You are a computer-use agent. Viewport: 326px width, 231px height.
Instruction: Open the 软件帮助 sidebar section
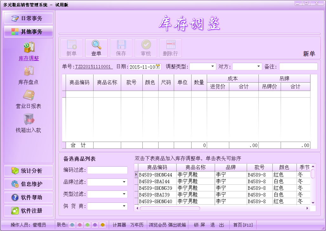tap(29, 197)
